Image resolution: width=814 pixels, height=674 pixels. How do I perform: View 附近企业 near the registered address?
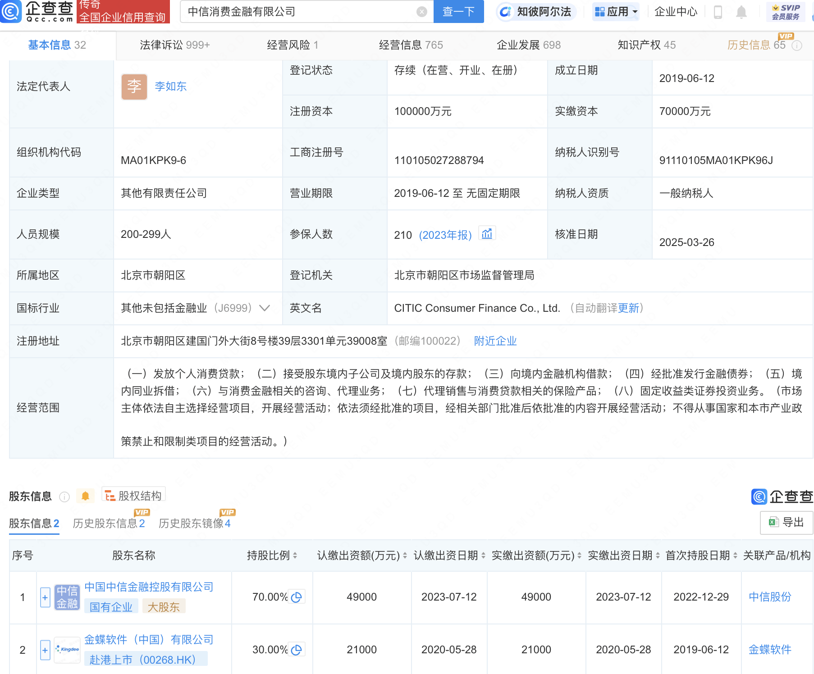pyautogui.click(x=495, y=341)
